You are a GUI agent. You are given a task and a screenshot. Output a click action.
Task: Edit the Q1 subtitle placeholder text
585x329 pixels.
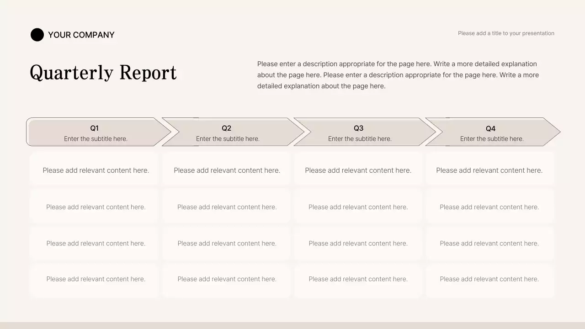[x=95, y=138]
